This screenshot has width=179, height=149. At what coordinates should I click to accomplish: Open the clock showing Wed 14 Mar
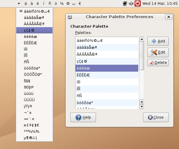pos(160,3)
